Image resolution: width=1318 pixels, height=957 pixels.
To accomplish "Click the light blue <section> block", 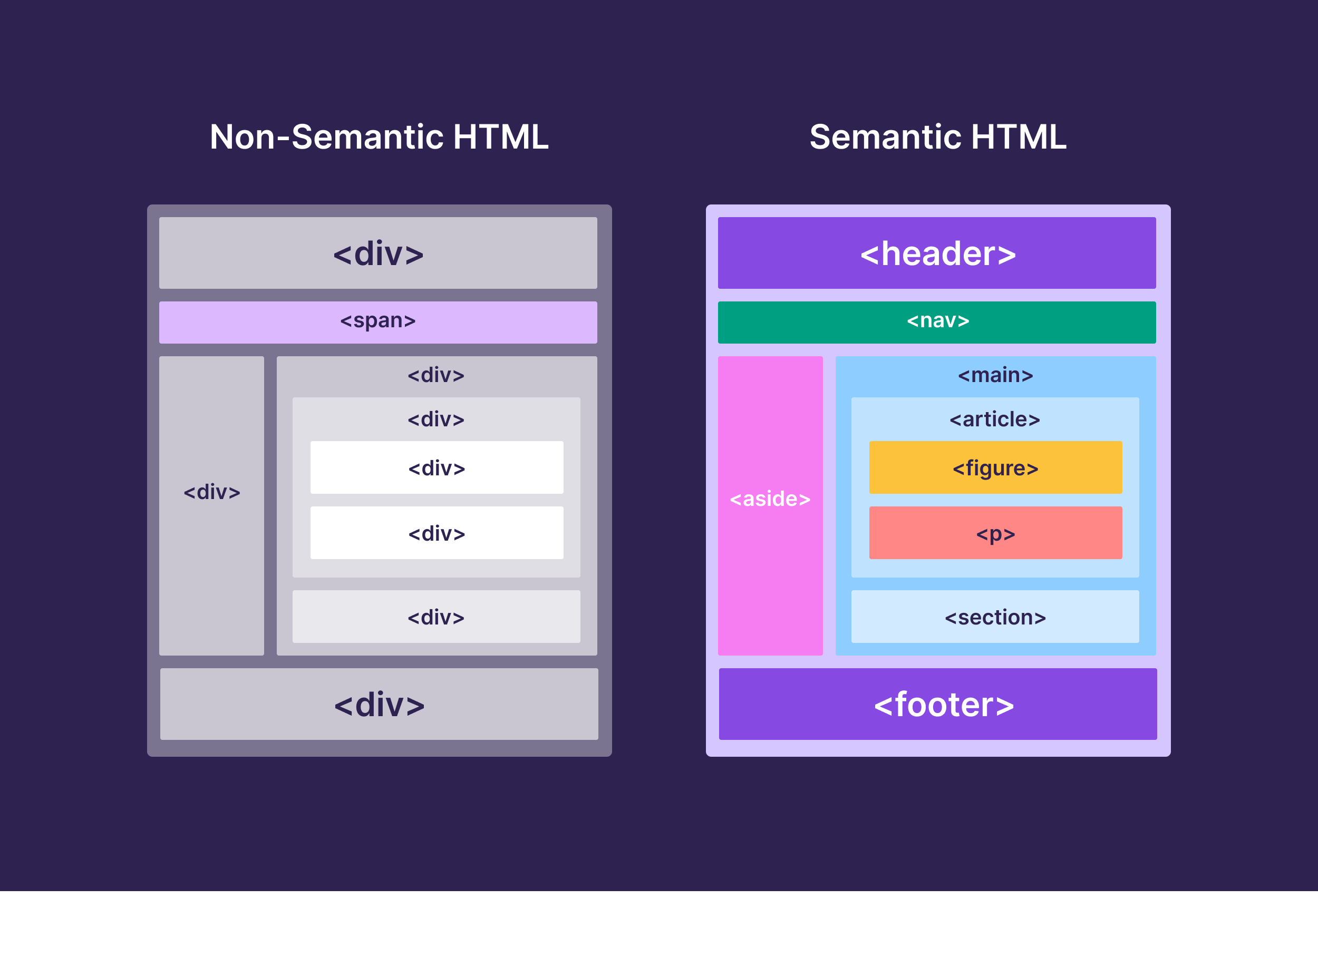I will tap(995, 617).
